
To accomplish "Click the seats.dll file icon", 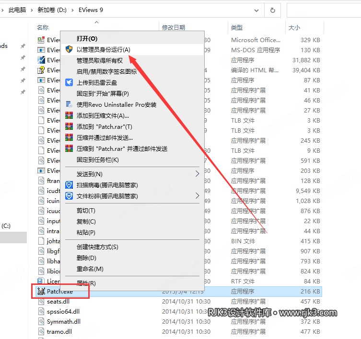I will [41, 302].
